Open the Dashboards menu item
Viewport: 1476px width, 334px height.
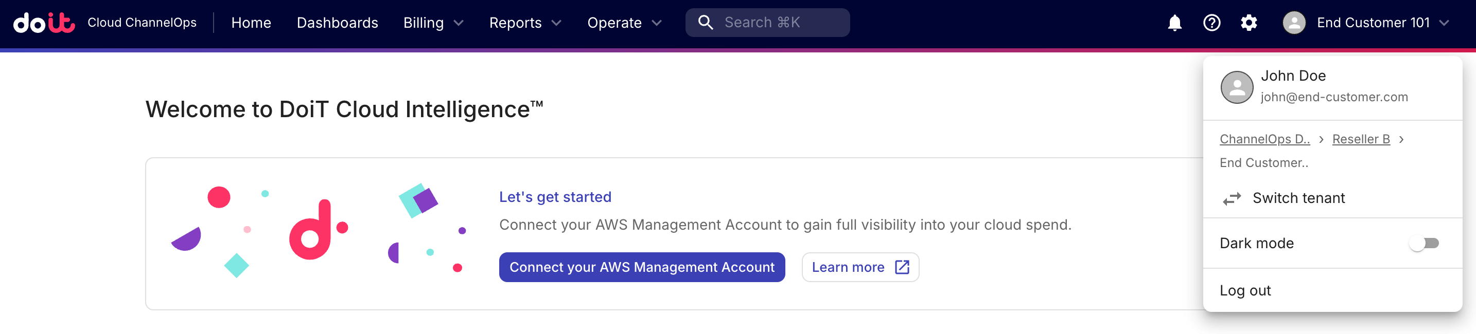(x=337, y=23)
